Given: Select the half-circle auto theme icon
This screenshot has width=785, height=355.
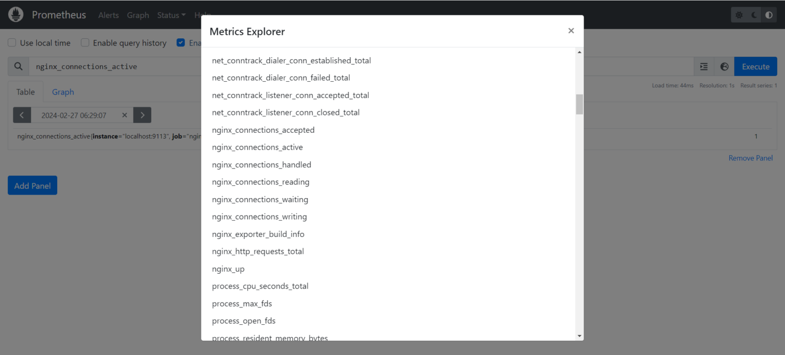Looking at the screenshot, I should click(x=769, y=14).
